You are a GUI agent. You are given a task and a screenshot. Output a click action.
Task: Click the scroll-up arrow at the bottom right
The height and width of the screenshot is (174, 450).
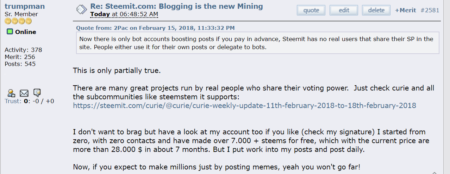pos(435,173)
